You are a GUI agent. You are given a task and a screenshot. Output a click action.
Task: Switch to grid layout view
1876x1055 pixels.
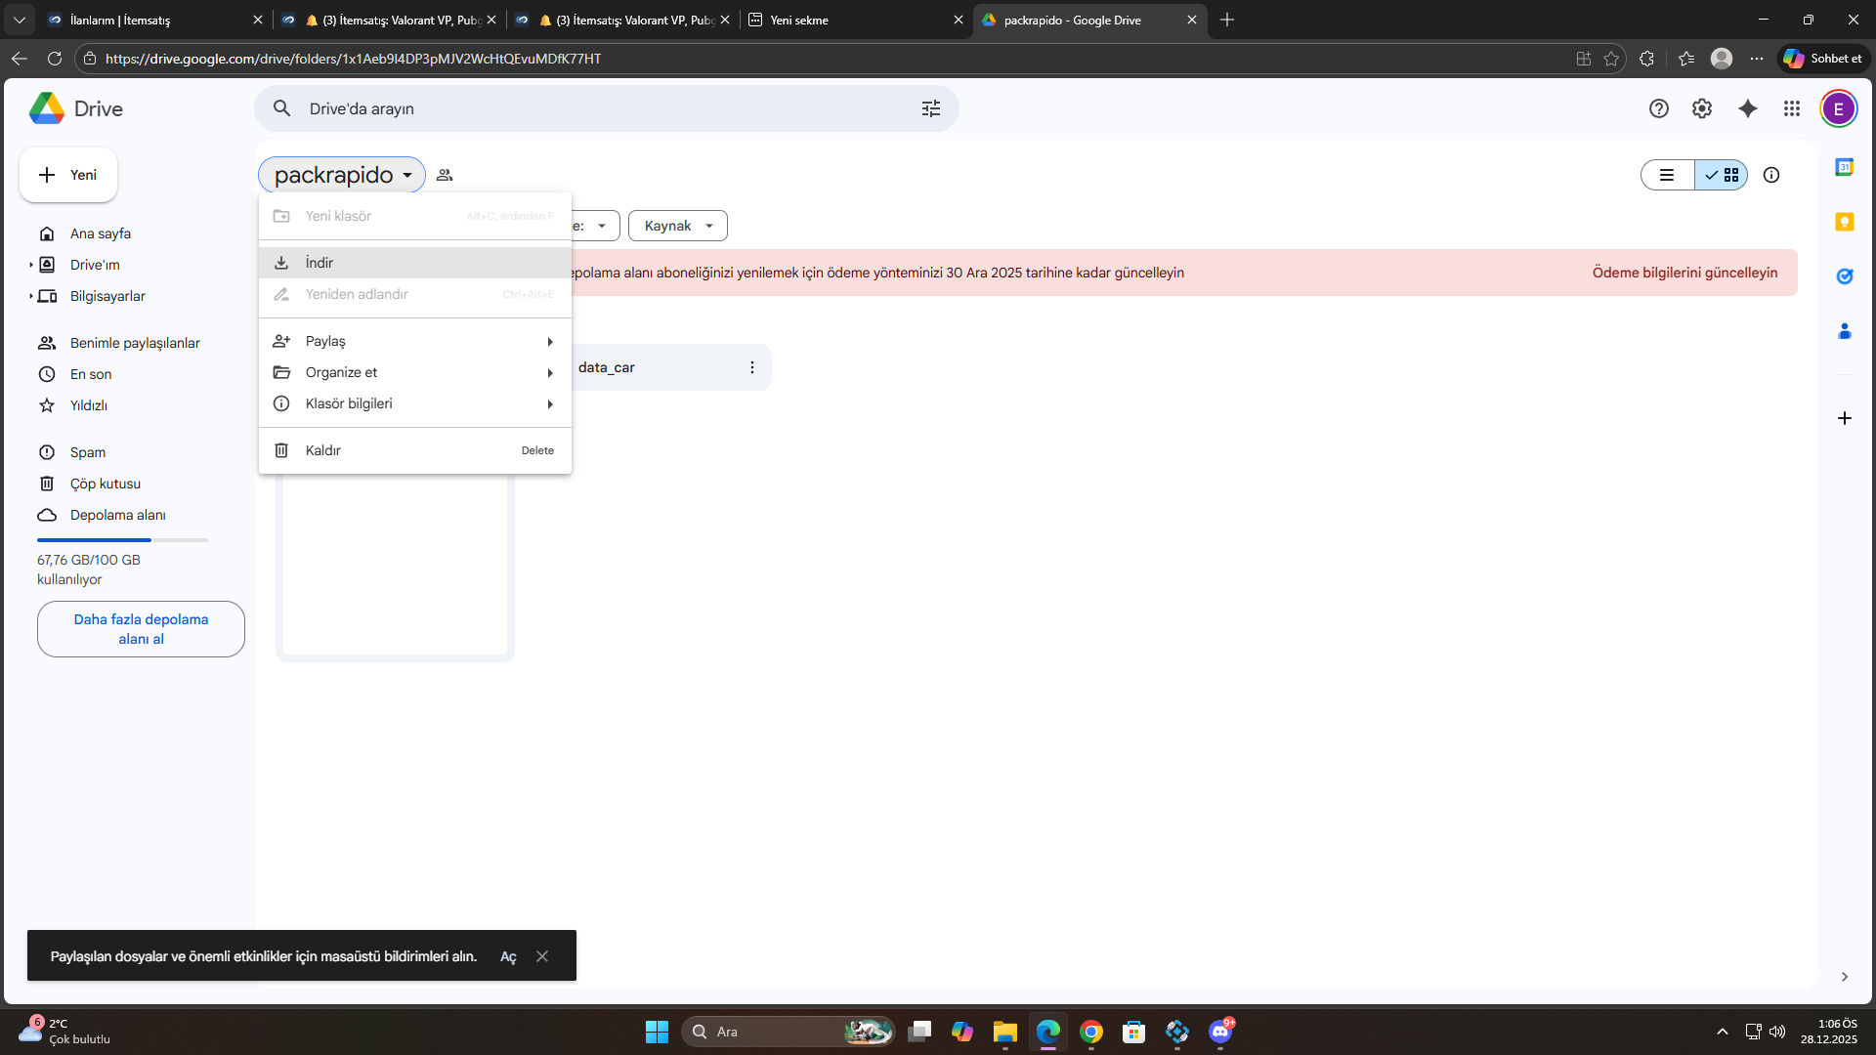tap(1722, 175)
